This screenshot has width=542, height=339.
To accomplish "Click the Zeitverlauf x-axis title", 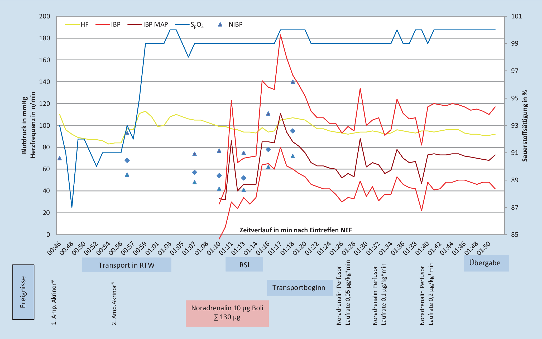I will point(296,230).
